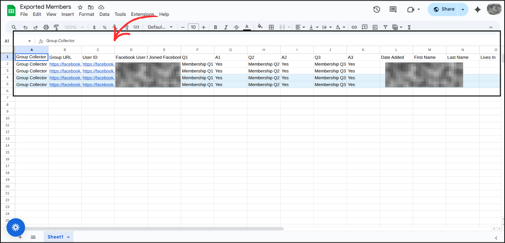Open version history clock icon

(x=377, y=9)
